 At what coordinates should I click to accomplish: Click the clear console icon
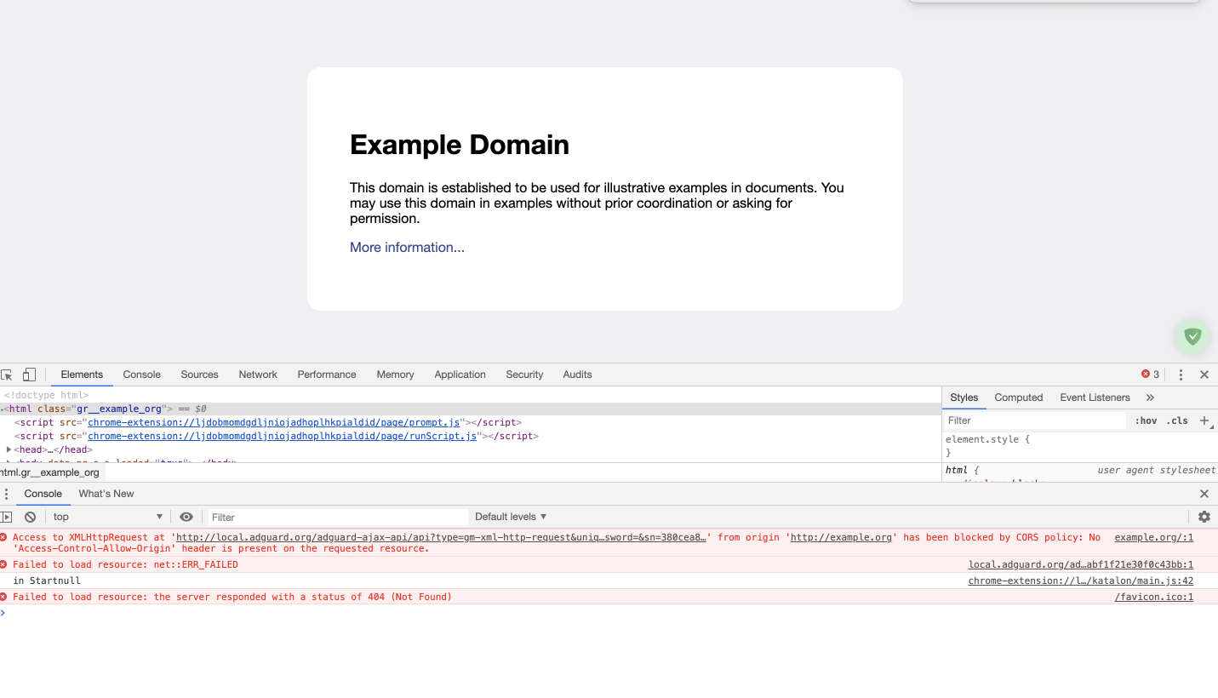[30, 517]
